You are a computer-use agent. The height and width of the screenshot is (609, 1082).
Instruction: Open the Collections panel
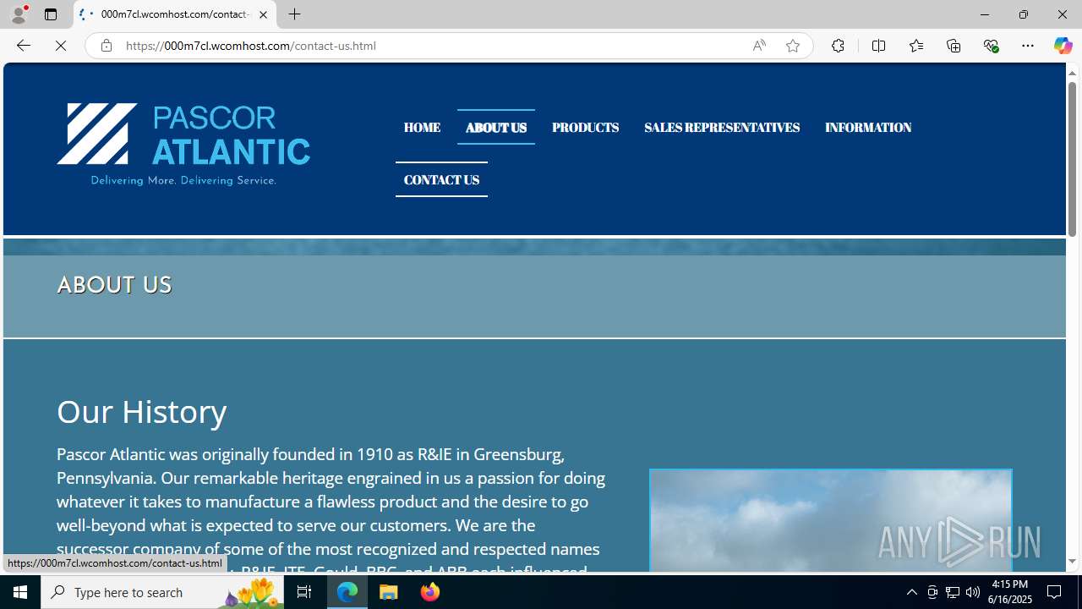tap(954, 46)
